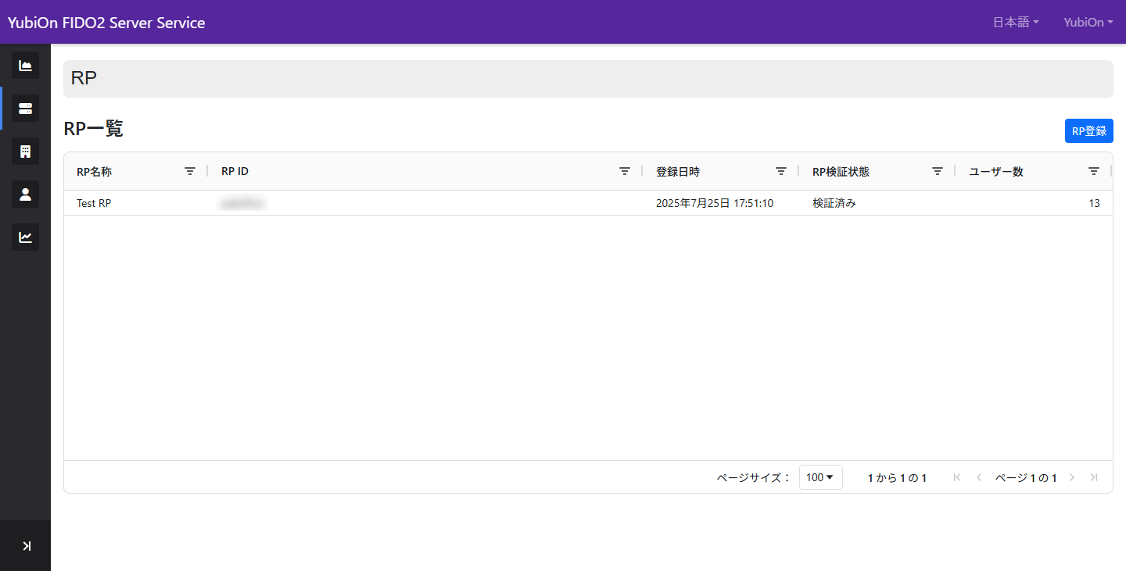Open the line-chart statistics sidebar icon
1126x571 pixels.
point(25,237)
